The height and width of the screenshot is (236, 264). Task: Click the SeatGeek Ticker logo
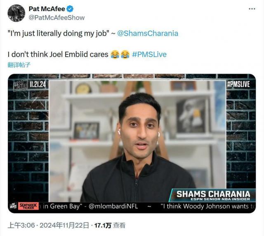tap(28, 206)
